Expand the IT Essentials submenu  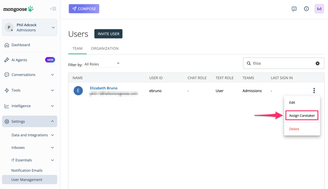point(52,160)
